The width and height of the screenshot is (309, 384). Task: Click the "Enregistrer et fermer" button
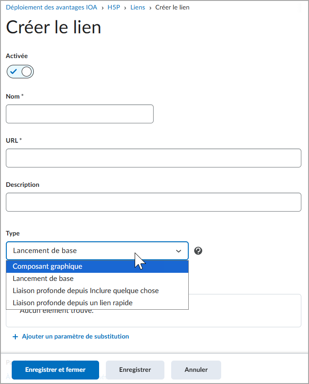[55, 370]
